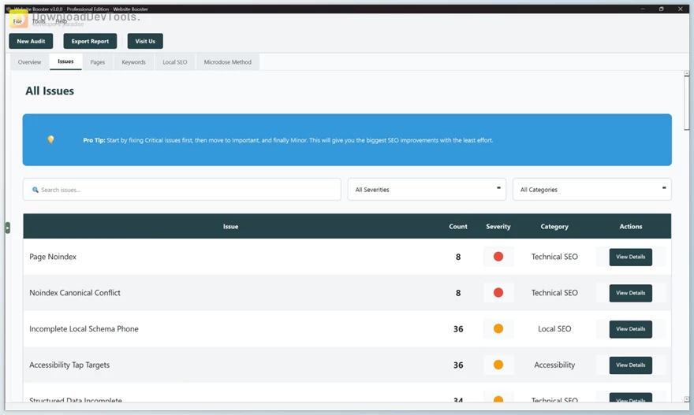The image size is (694, 415).
Task: View Details for Page Noindex issue
Action: tap(630, 257)
